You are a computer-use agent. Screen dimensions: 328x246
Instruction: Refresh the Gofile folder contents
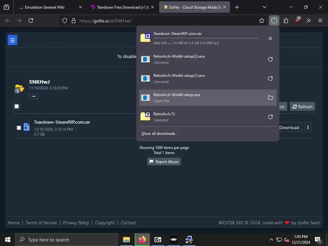302,107
